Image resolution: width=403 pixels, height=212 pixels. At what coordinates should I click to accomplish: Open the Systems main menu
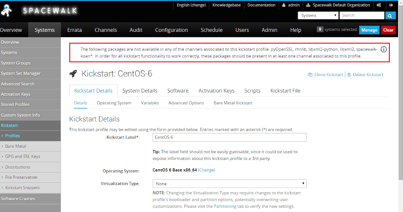point(45,30)
